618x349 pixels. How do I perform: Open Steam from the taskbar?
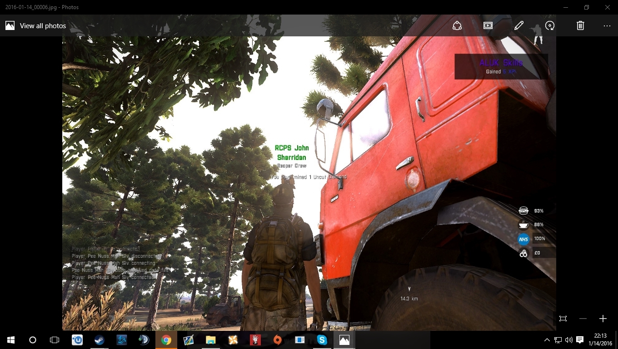99,340
